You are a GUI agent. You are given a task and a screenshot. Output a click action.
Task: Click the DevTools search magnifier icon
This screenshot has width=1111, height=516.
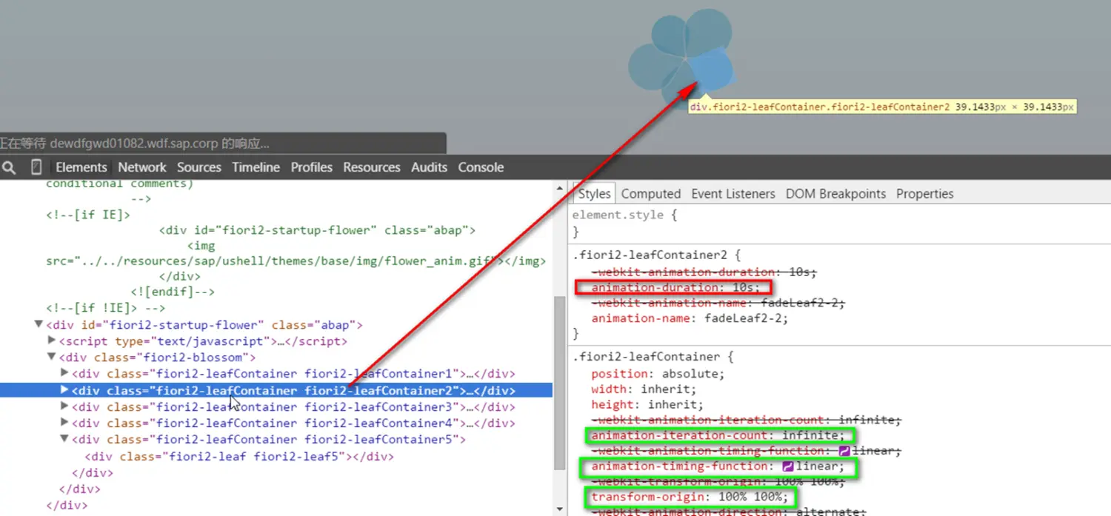(9, 168)
